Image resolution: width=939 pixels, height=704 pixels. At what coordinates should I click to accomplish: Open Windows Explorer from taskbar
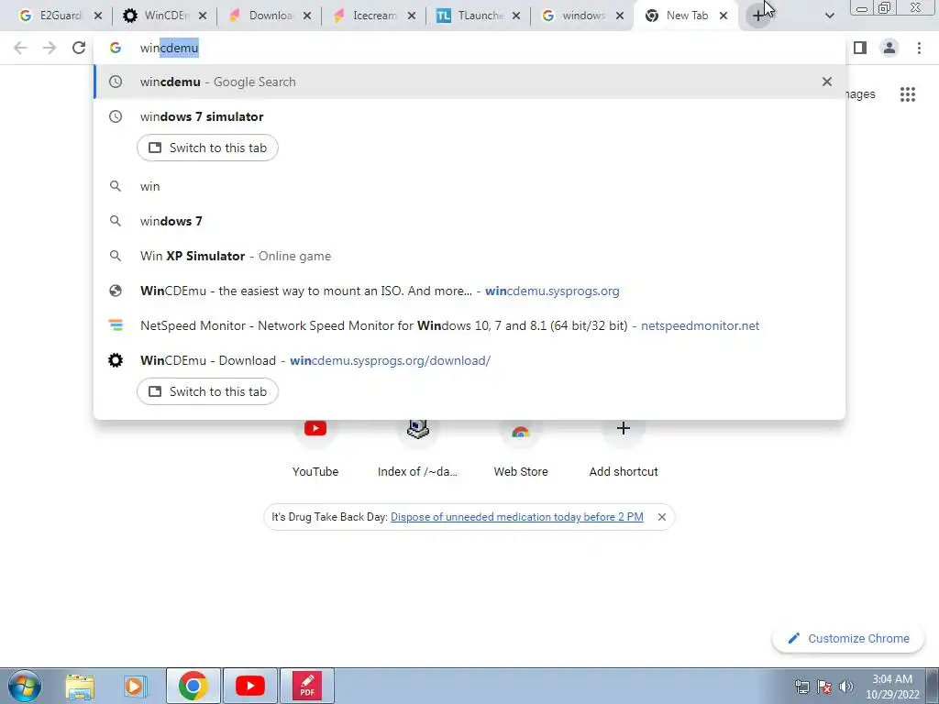point(80,686)
